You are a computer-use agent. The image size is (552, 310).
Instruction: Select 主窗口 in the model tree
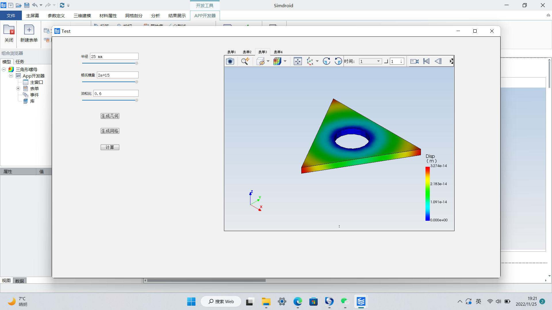coord(37,82)
